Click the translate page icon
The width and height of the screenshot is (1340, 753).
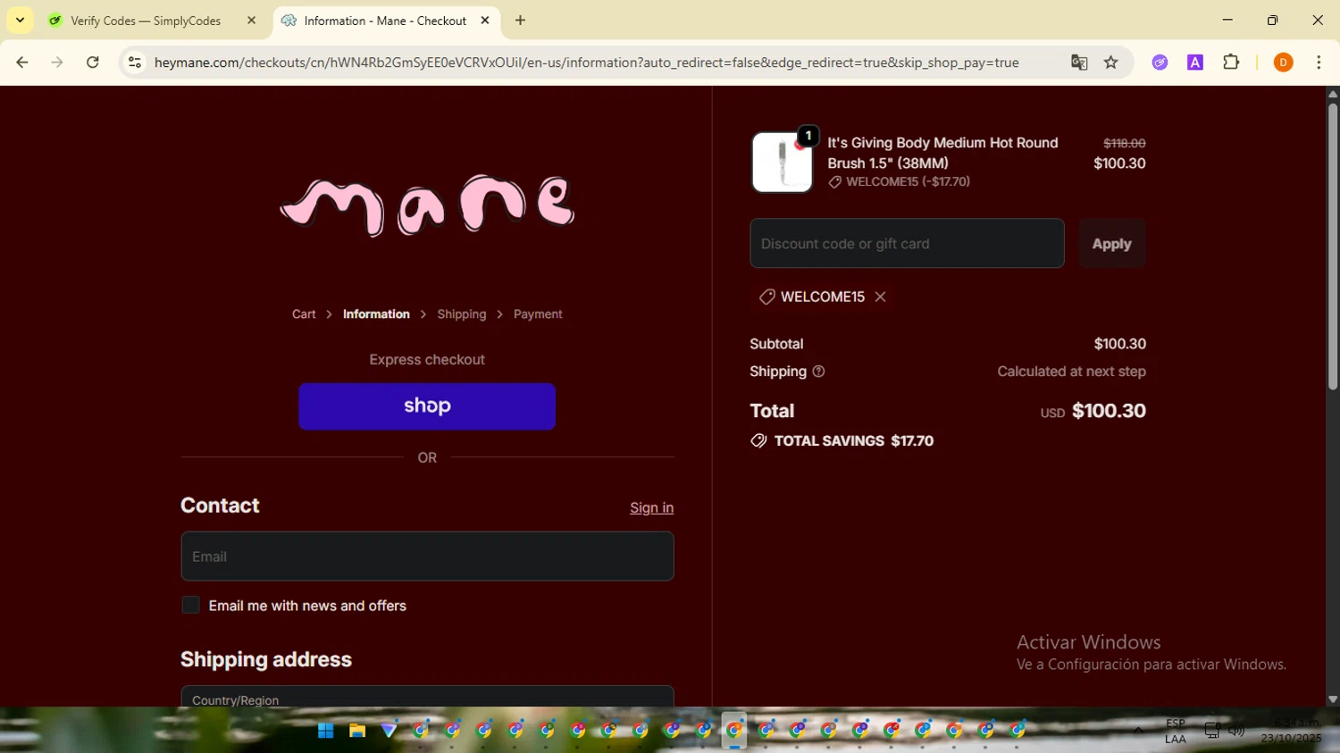(1079, 63)
